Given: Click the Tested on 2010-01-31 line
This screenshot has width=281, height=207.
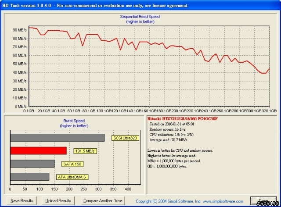Looking at the screenshot, I should point(172,124).
